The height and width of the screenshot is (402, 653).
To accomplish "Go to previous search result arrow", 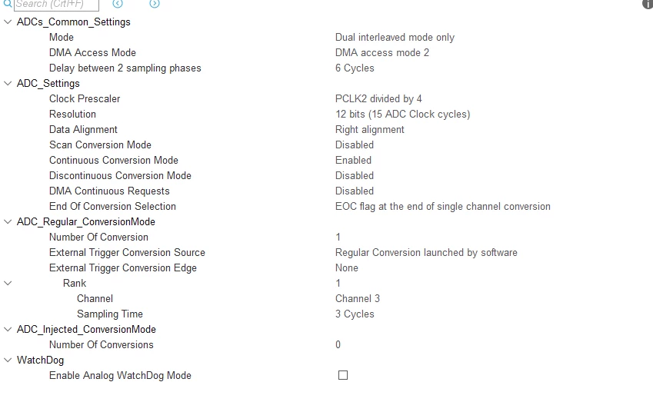I will coord(118,3).
